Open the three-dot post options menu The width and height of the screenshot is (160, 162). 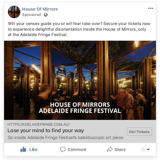tap(150, 8)
